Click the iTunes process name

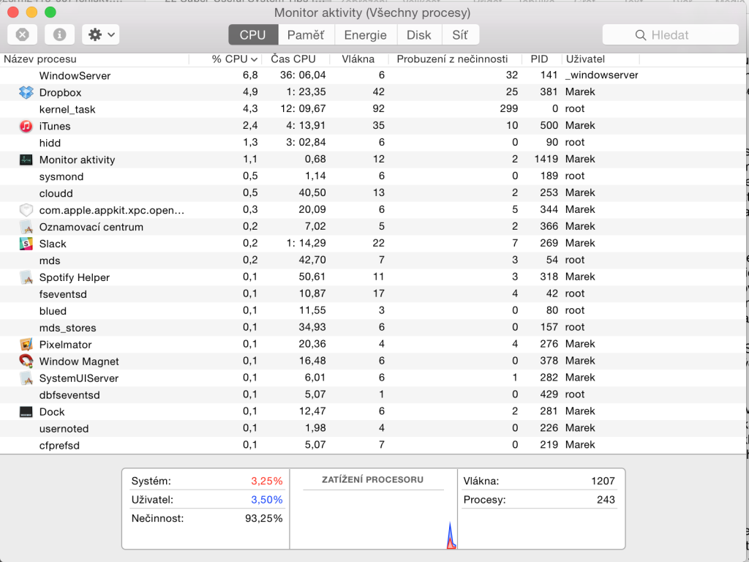coord(55,126)
